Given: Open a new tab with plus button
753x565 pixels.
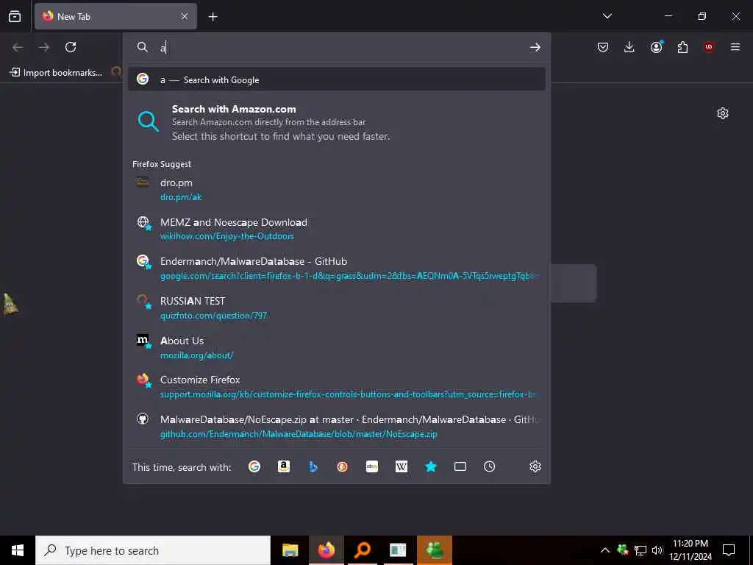Looking at the screenshot, I should pyautogui.click(x=213, y=17).
